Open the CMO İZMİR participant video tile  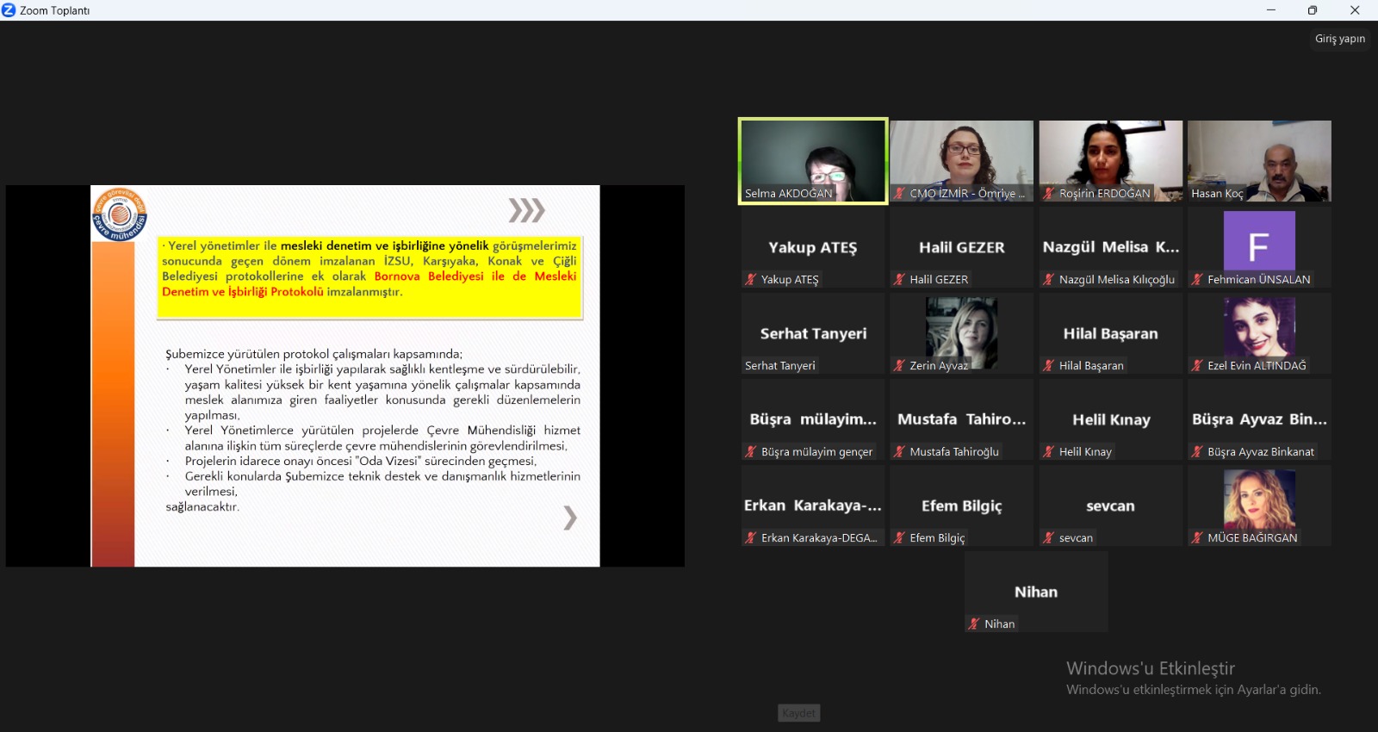[961, 160]
